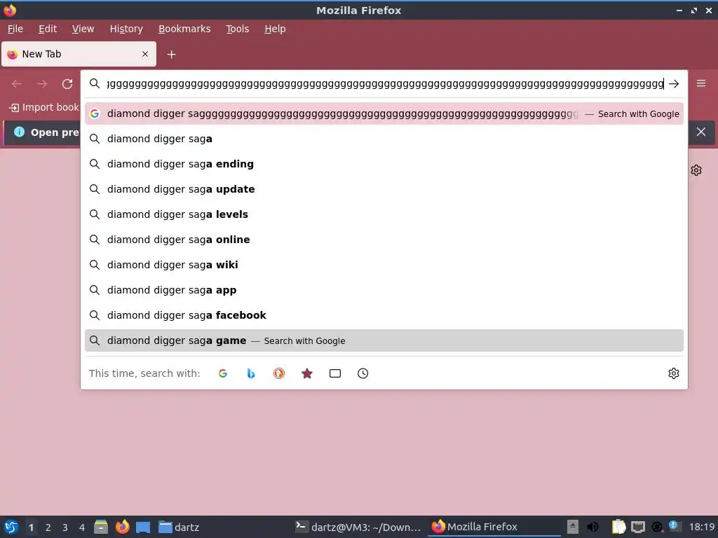Open the Firefox hamburger application menu
This screenshot has height=538, width=718.
(x=701, y=83)
